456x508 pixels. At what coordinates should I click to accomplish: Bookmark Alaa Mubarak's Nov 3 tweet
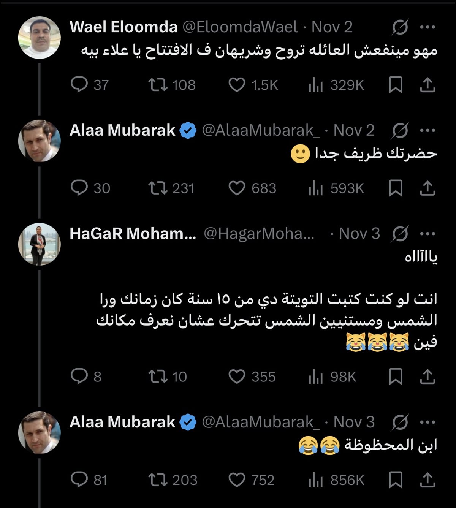(x=395, y=480)
